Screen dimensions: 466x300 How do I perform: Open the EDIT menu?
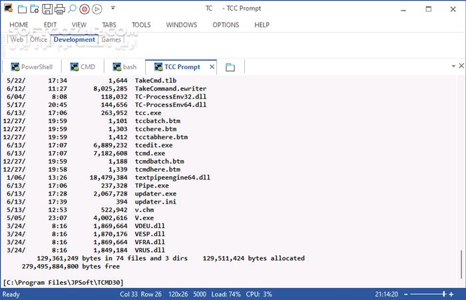point(50,25)
